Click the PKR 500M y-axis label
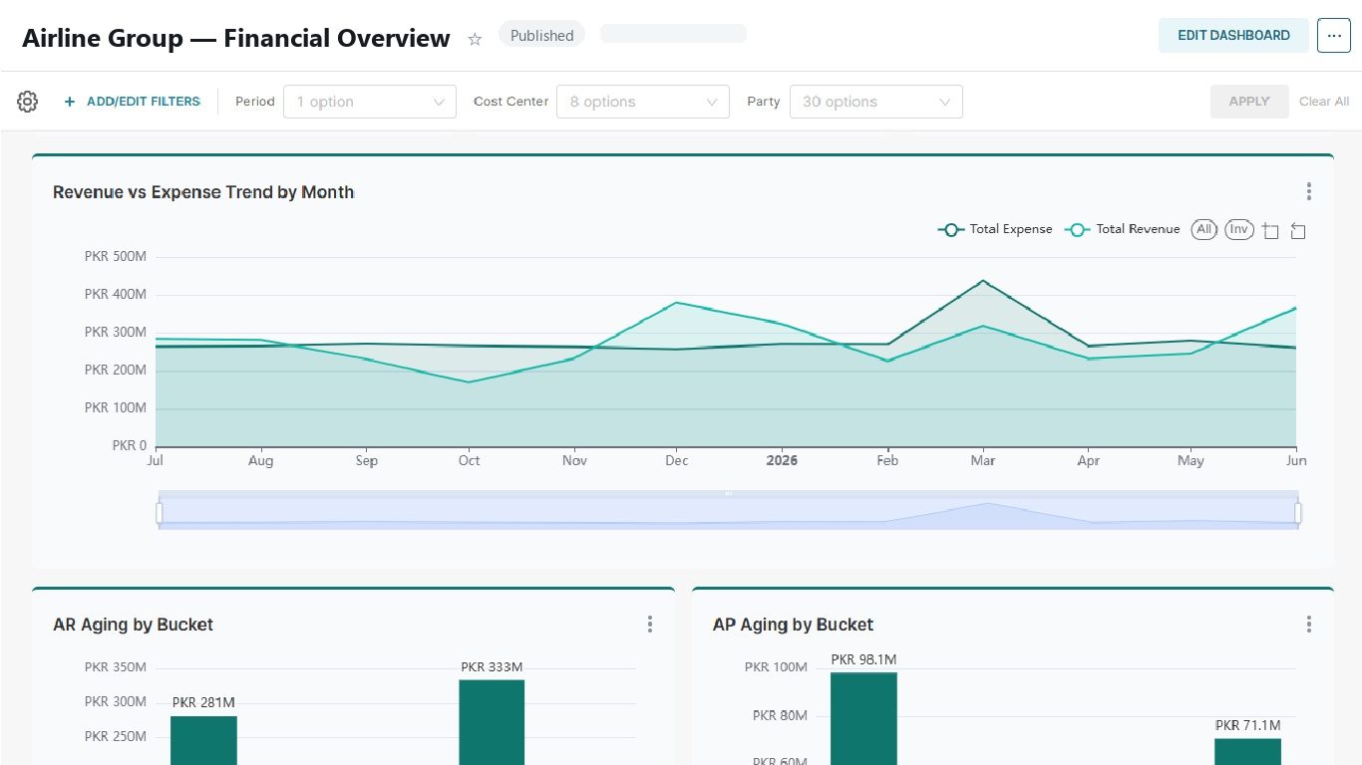Viewport: 1362px width, 765px height. point(116,256)
